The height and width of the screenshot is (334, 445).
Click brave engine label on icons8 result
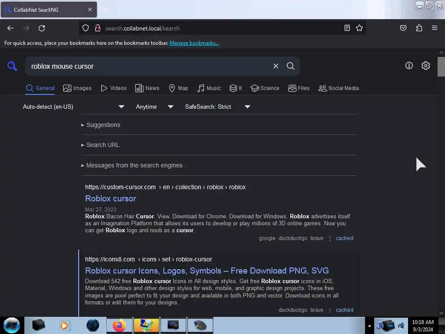coord(317,310)
